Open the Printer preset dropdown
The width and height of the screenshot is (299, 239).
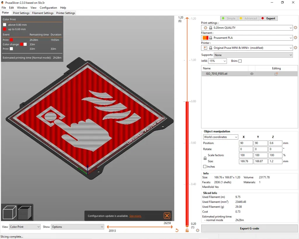click(x=247, y=48)
